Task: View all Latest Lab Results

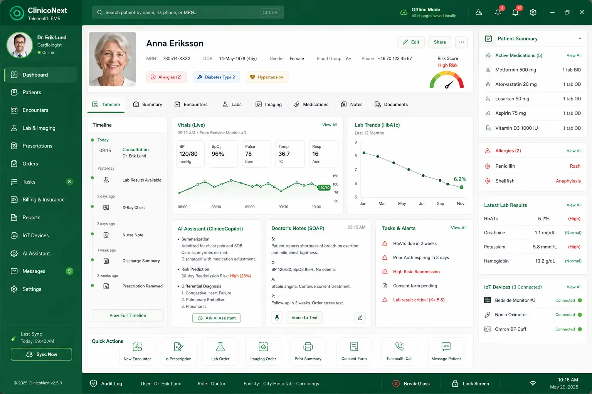Action: (574, 205)
